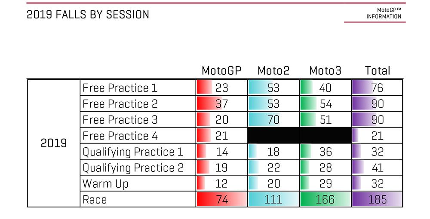
Task: Select the Qualifying Practice 1 row label
Action: point(133,152)
